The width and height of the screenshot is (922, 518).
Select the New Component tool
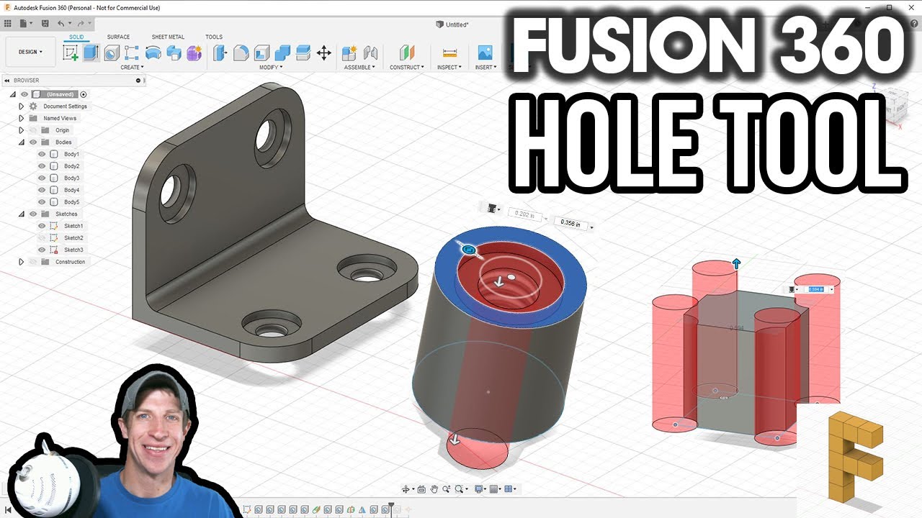[349, 53]
